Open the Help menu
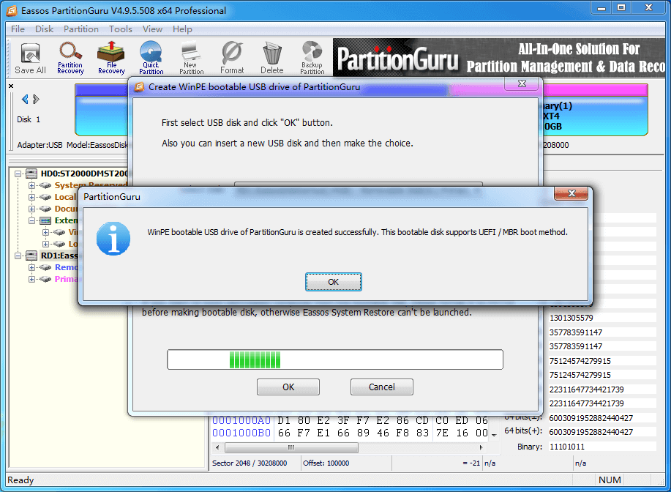This screenshot has height=492, width=671. [182, 29]
